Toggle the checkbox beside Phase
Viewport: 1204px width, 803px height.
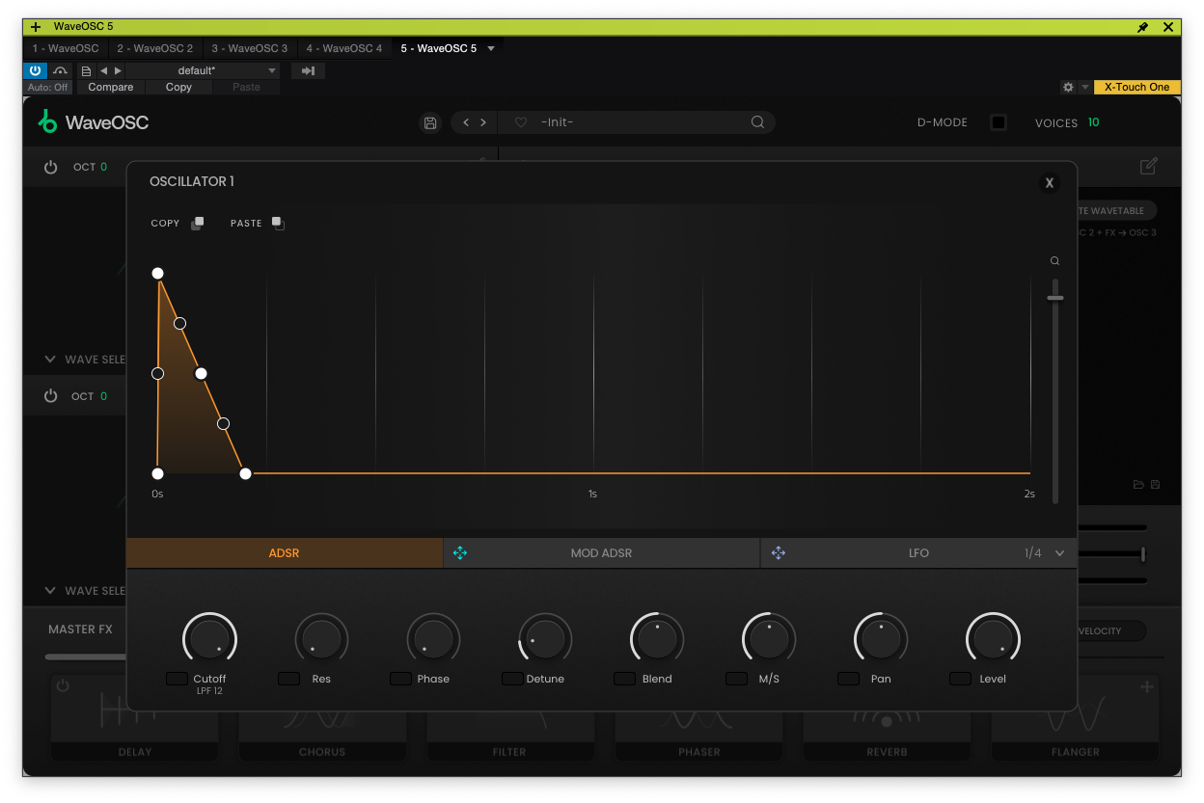click(x=400, y=679)
